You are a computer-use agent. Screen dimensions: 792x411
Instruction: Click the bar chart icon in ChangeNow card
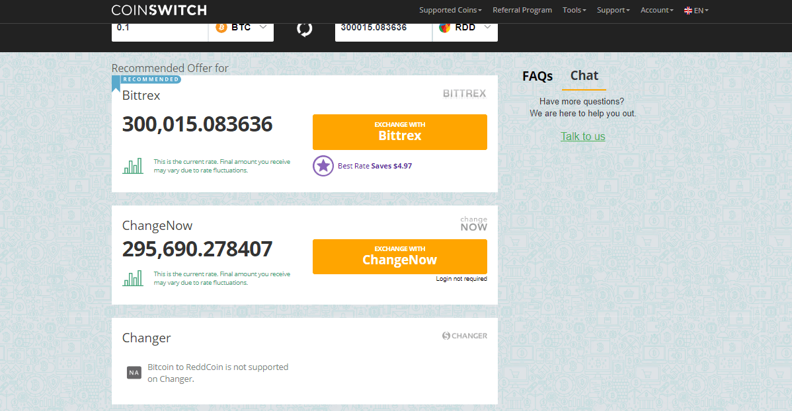coord(133,278)
